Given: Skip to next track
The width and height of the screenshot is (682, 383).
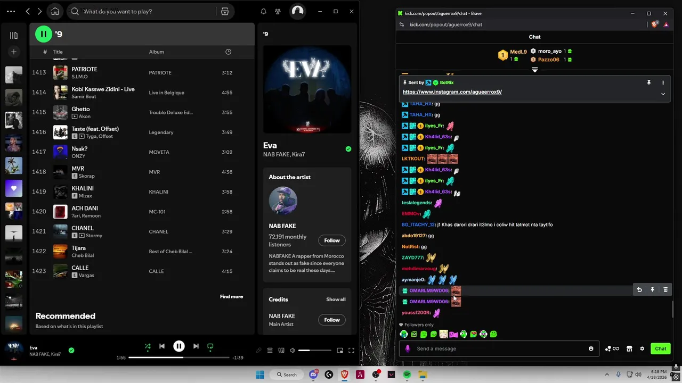Looking at the screenshot, I should (x=196, y=346).
